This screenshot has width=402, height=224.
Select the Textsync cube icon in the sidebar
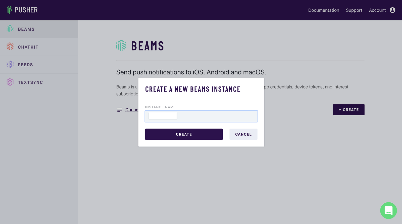(10, 82)
